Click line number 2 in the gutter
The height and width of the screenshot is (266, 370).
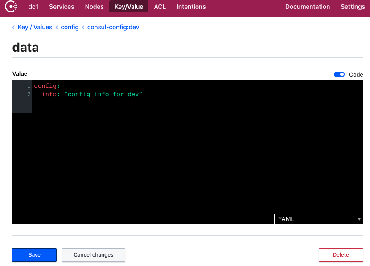(x=29, y=94)
